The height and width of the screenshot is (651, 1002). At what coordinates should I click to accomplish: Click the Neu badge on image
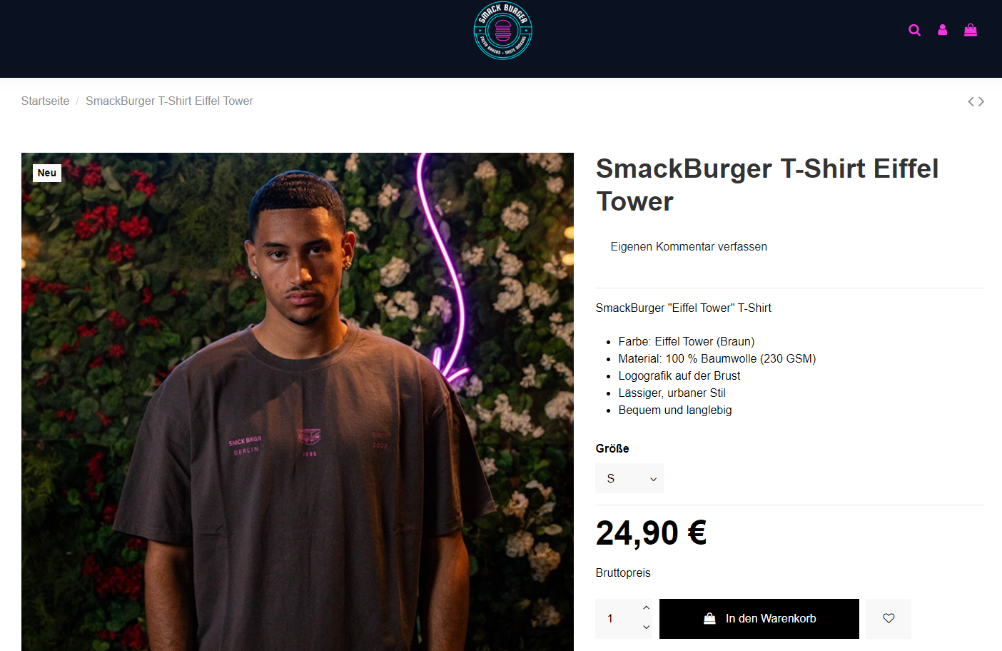click(x=47, y=173)
